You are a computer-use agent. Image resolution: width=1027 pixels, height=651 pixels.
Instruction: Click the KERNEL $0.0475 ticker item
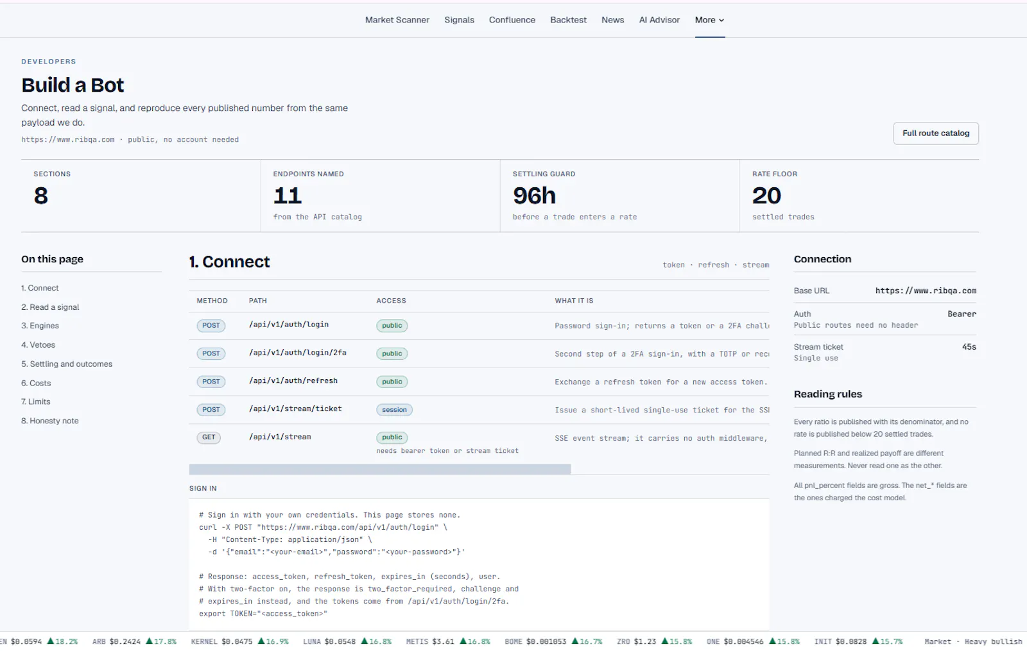pyautogui.click(x=239, y=641)
